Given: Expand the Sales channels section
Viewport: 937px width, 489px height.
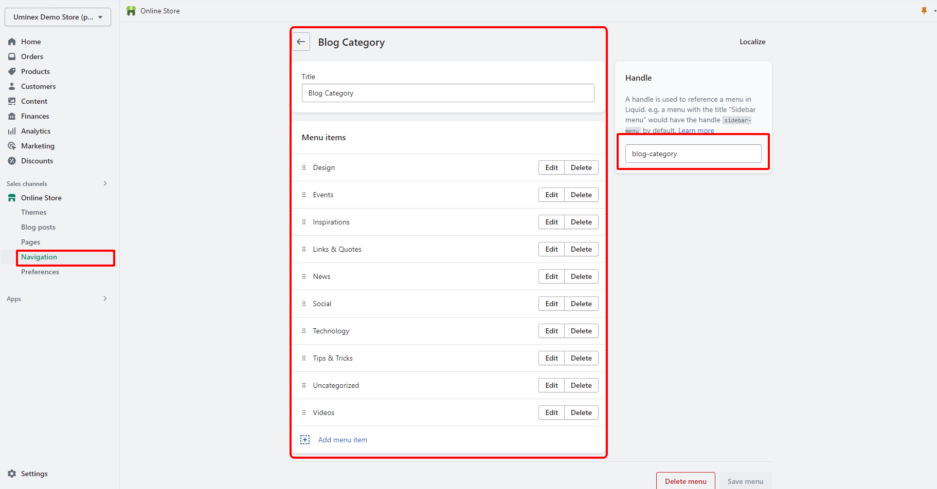Looking at the screenshot, I should (105, 183).
